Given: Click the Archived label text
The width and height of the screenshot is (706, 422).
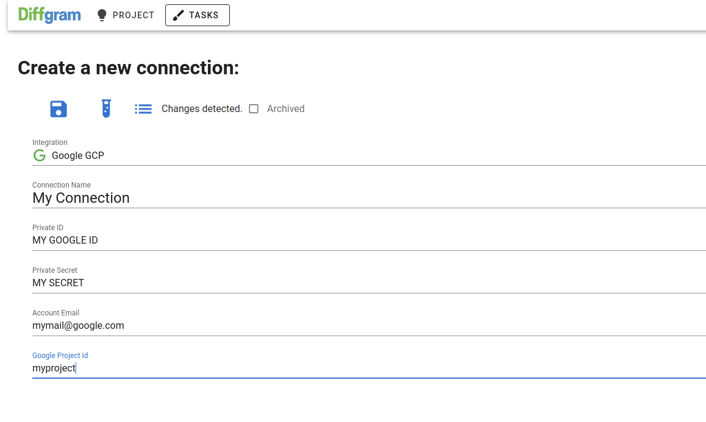Looking at the screenshot, I should [x=285, y=109].
